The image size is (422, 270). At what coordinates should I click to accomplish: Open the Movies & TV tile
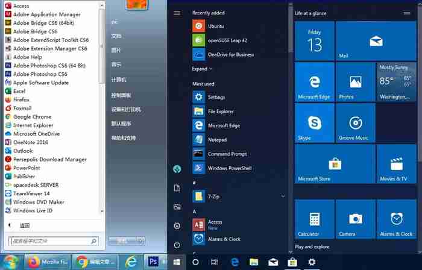(x=397, y=164)
